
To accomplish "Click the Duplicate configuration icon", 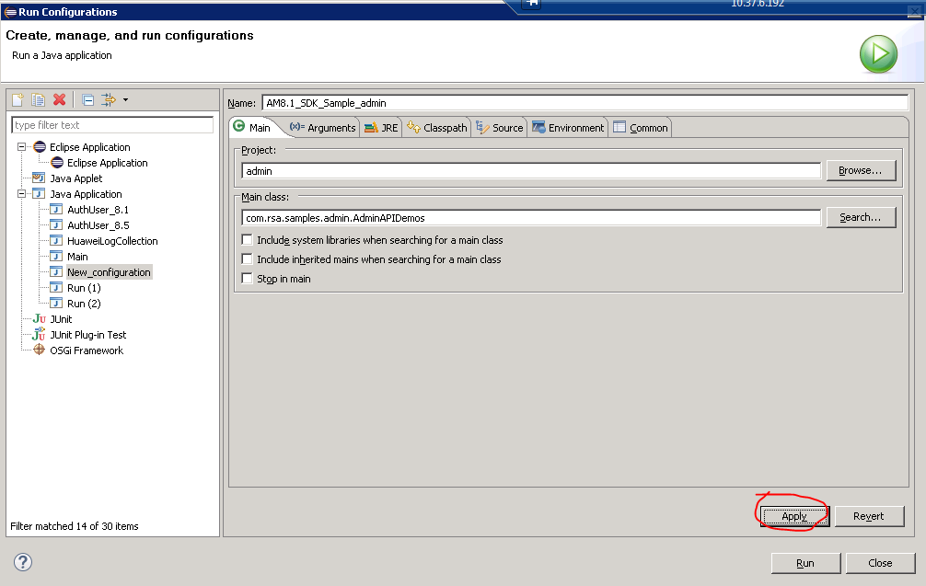I will coord(38,100).
